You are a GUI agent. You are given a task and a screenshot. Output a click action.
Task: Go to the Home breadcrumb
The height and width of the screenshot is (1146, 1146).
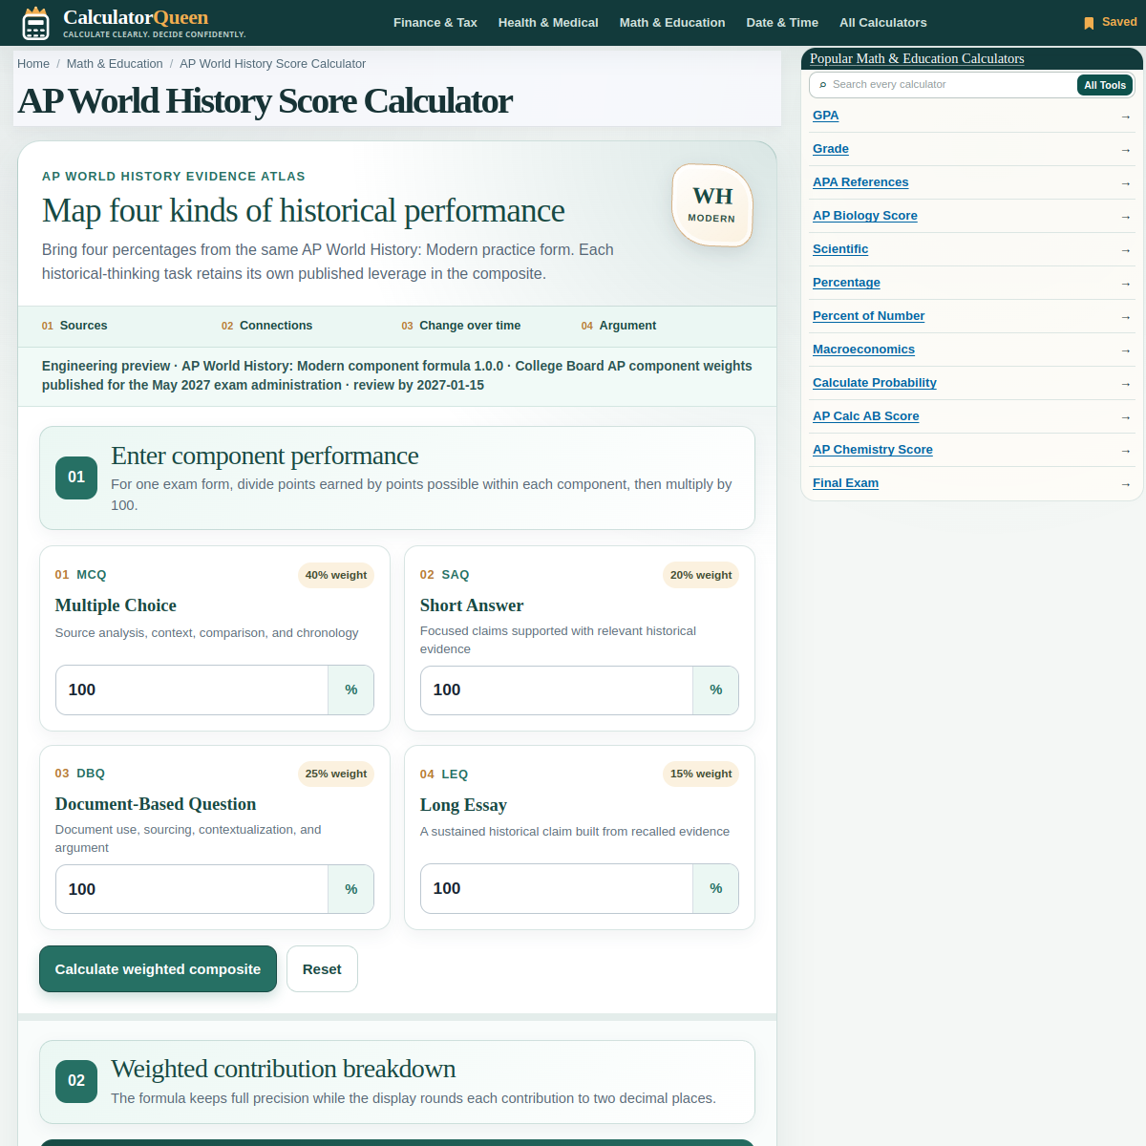coord(33,64)
